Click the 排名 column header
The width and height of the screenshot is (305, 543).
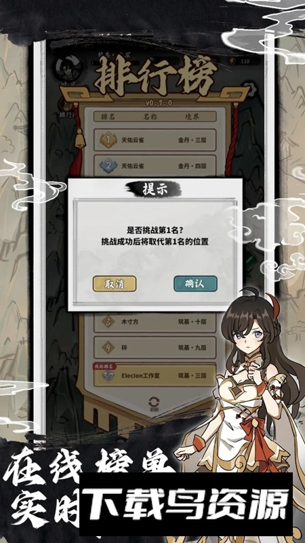108,116
